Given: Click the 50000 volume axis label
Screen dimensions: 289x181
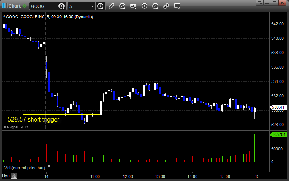Looking at the screenshot, I should 277,149.
